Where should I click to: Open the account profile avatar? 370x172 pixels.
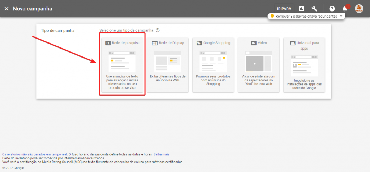[x=359, y=9]
